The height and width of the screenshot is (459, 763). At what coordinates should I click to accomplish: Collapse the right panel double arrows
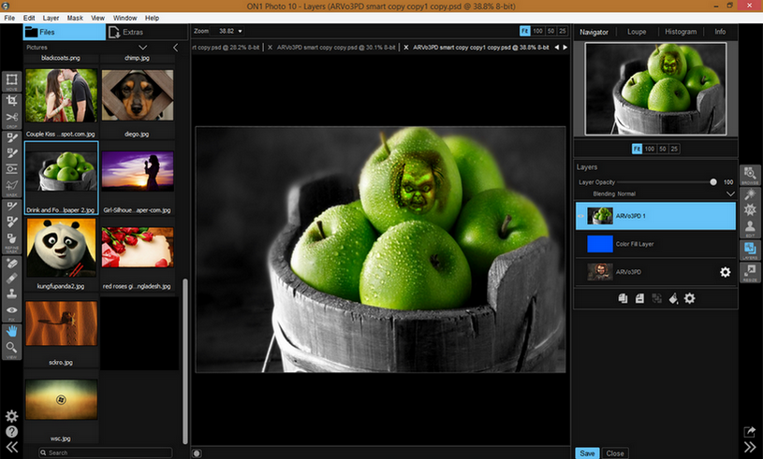[750, 447]
